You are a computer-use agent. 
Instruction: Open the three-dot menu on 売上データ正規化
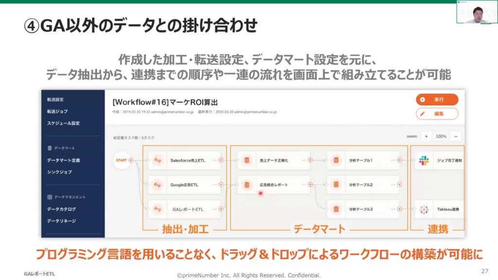pyautogui.click(x=303, y=160)
